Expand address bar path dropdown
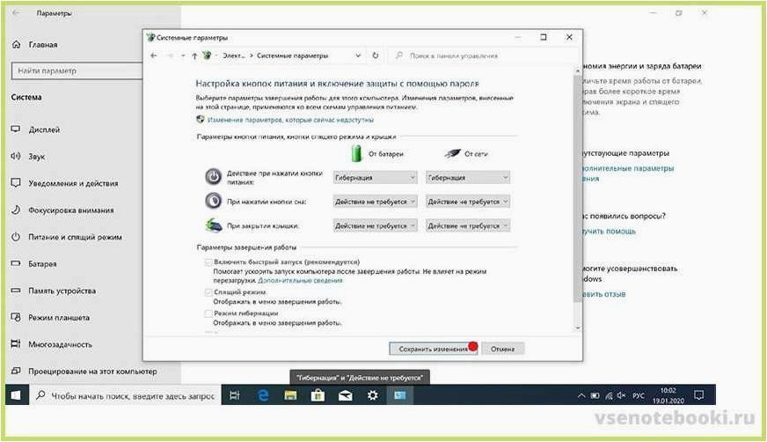The height and width of the screenshot is (442, 767). (358, 55)
